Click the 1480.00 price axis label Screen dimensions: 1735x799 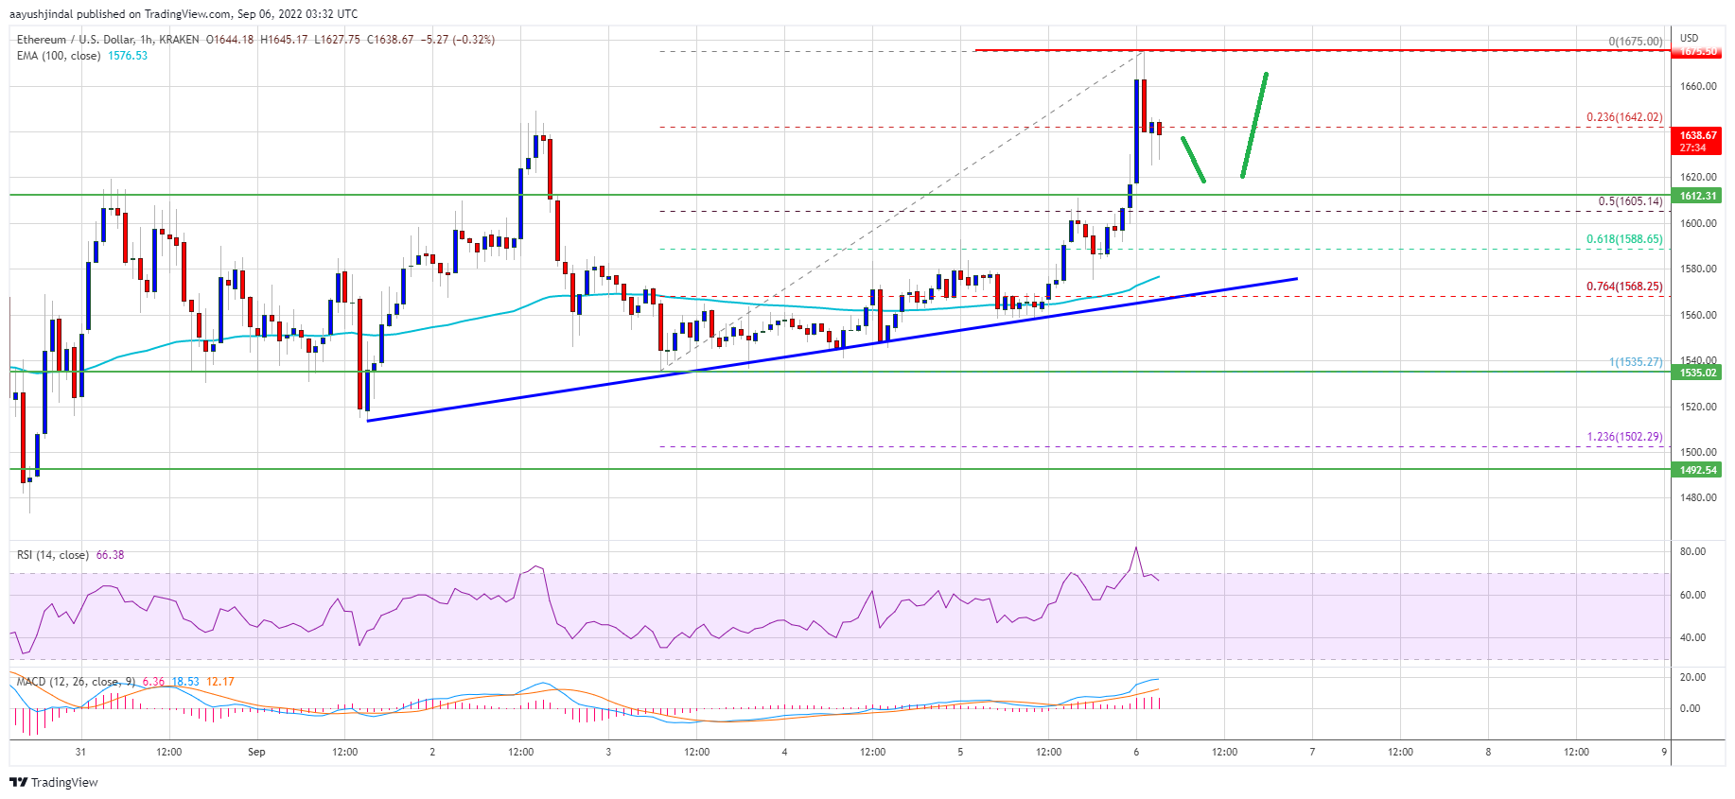1698,498
